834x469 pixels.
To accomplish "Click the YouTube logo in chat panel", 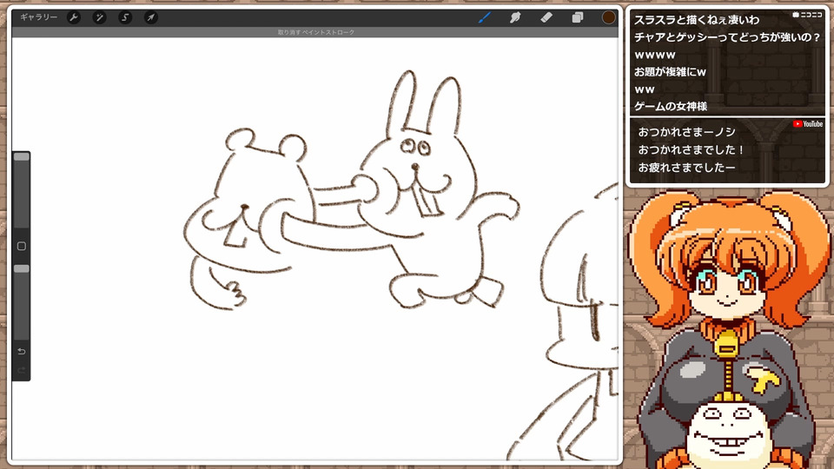I will [807, 124].
